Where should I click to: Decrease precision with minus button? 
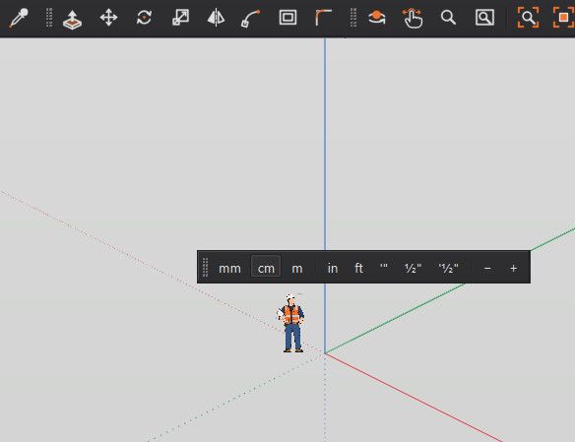(487, 269)
